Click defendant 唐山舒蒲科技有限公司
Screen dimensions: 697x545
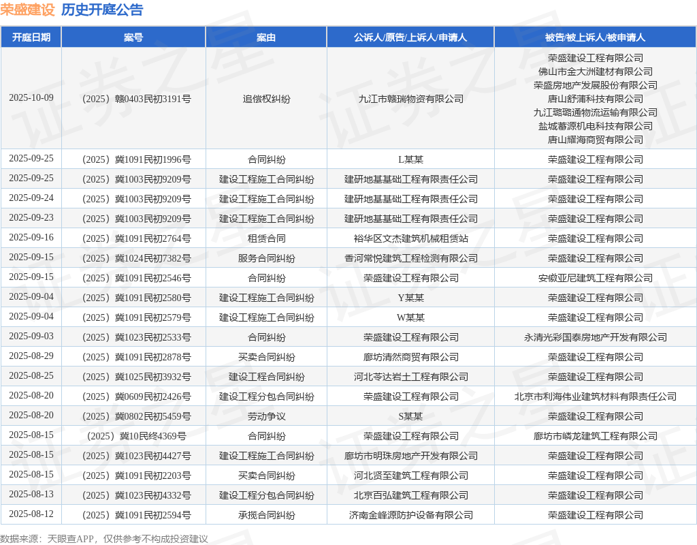click(x=595, y=99)
